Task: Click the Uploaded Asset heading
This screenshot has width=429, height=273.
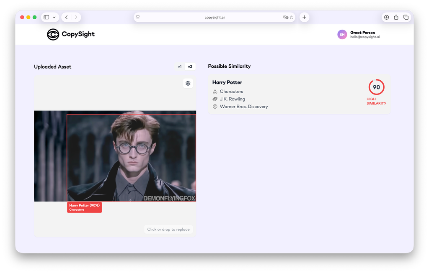Action: [52, 66]
